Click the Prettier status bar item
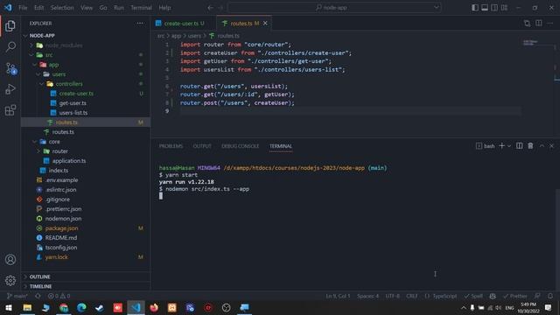Image resolution: width=560 pixels, height=315 pixels. pyautogui.click(x=515, y=296)
